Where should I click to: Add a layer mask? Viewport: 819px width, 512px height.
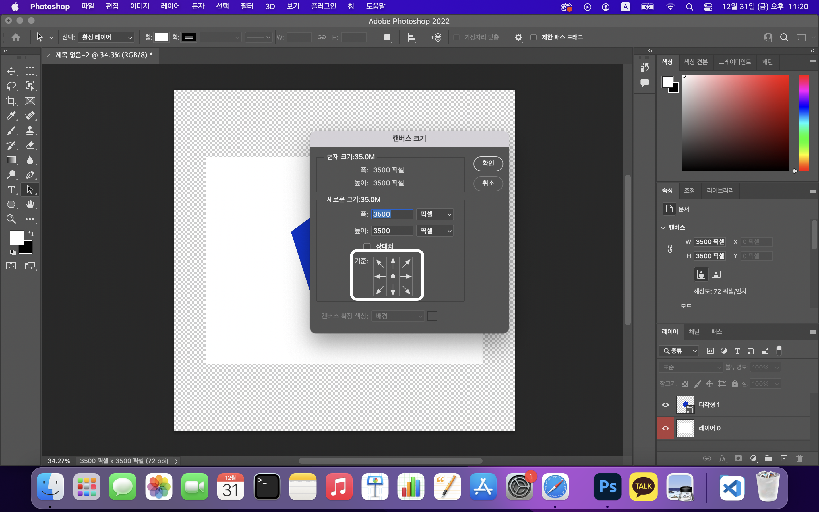click(x=738, y=458)
